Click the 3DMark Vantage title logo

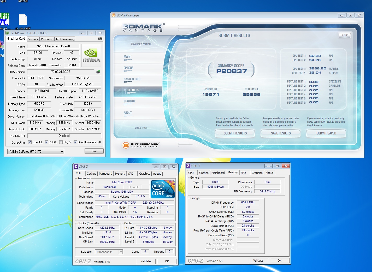pos(144,27)
